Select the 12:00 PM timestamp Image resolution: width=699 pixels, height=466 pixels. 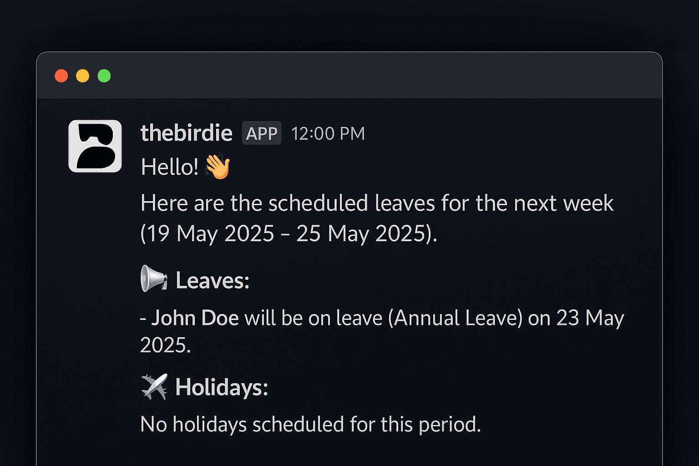pos(328,133)
